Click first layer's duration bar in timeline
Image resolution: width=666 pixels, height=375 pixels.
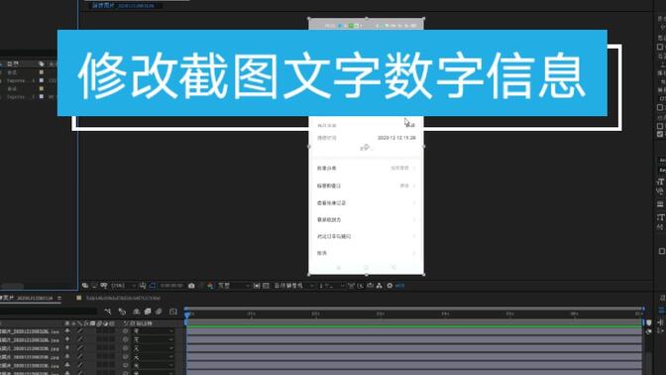point(414,331)
